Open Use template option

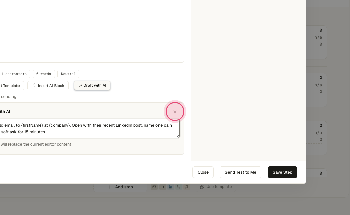coord(216,187)
